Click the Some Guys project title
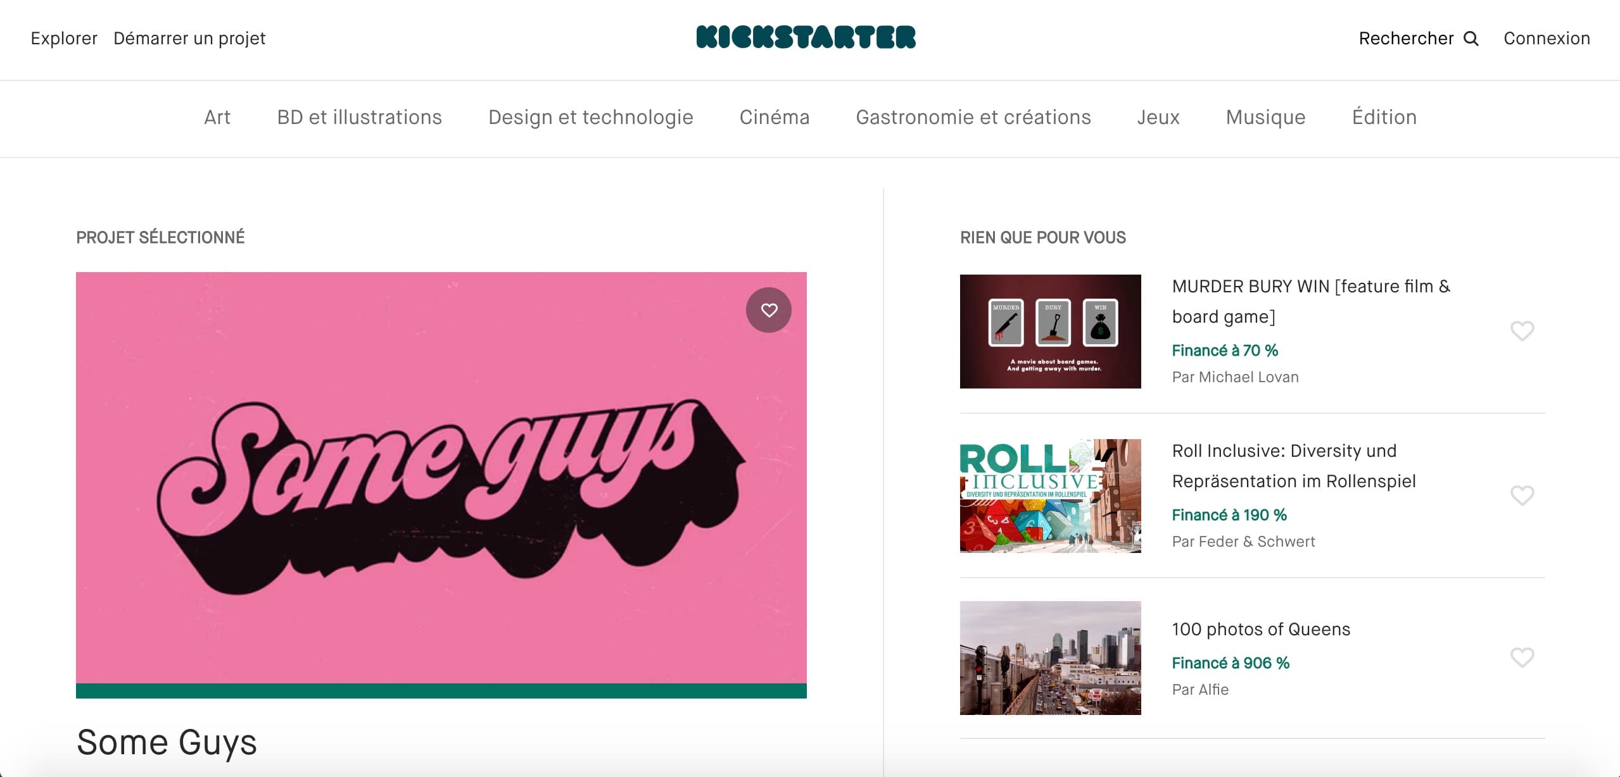 (x=167, y=742)
